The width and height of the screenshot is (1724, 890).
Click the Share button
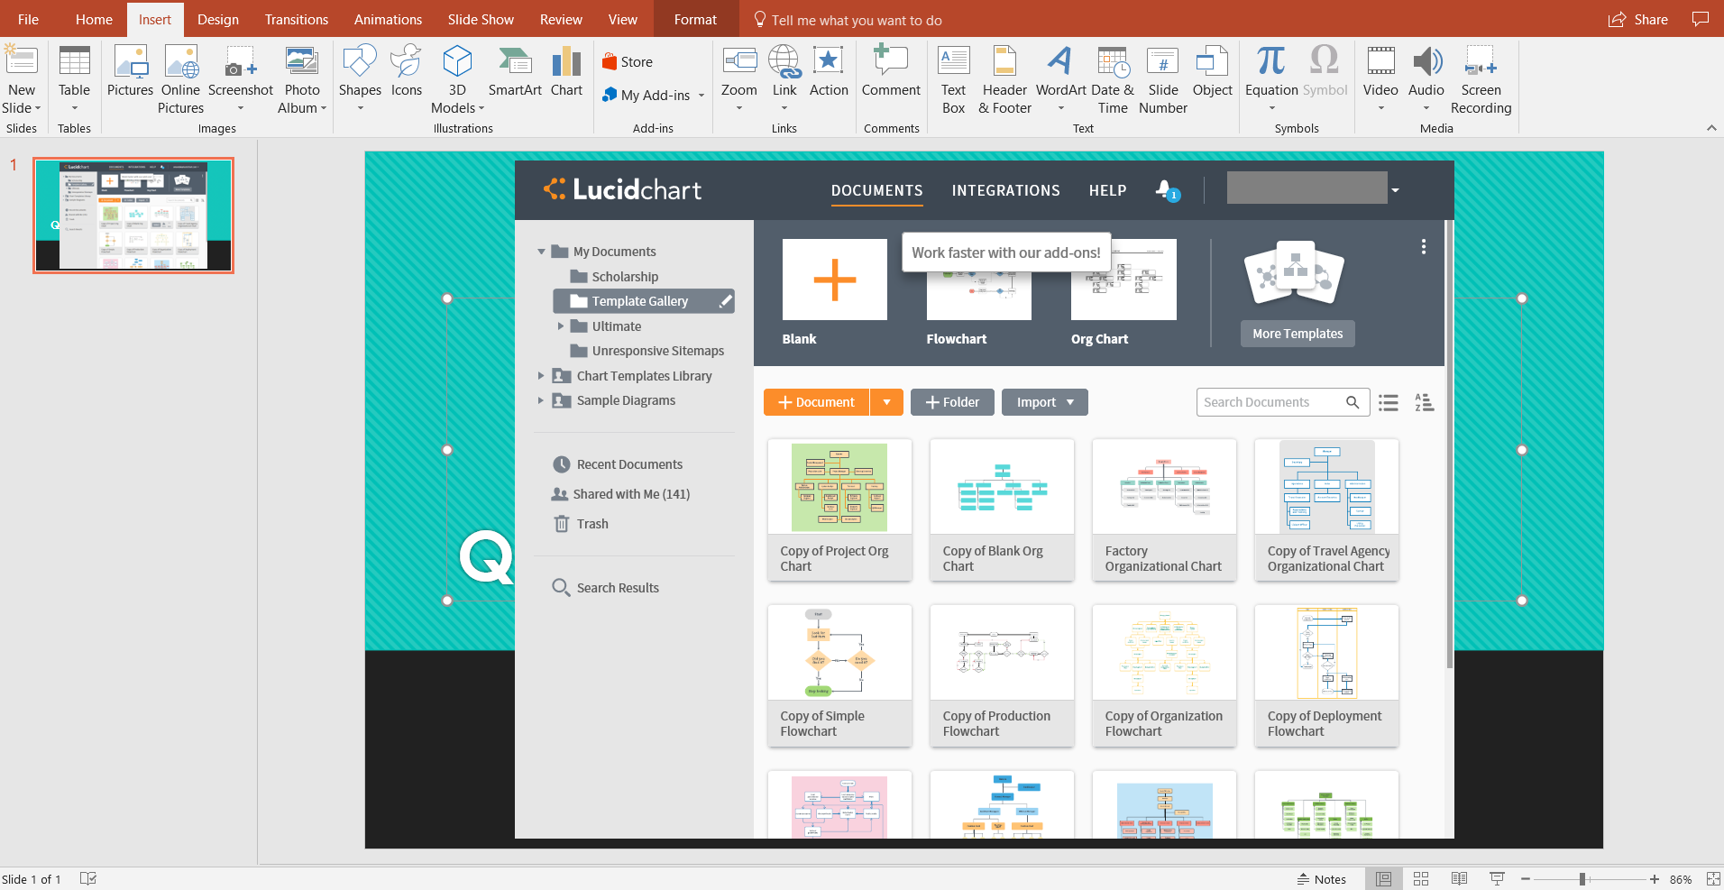pyautogui.click(x=1638, y=19)
